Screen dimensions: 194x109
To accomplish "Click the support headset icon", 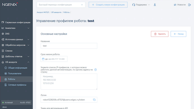I will [133, 5].
